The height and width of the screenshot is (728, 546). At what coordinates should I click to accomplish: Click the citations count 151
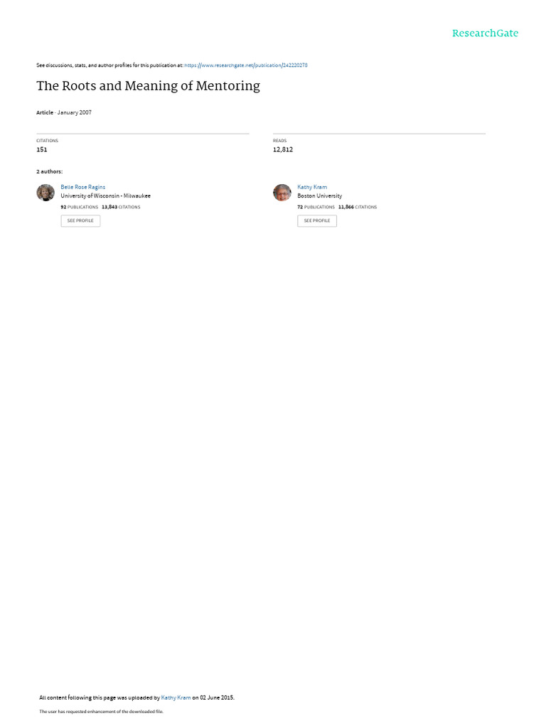point(42,149)
